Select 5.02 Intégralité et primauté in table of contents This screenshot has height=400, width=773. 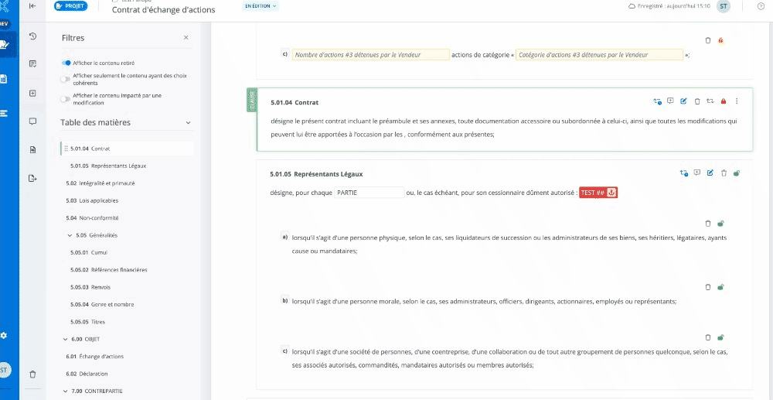pos(100,183)
